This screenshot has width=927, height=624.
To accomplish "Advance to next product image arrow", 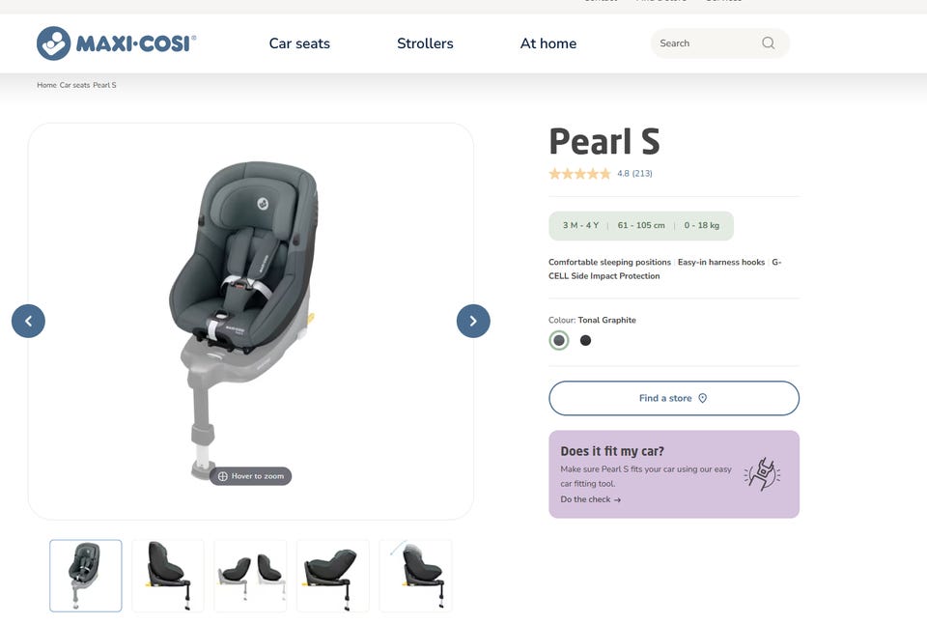I will coord(473,321).
